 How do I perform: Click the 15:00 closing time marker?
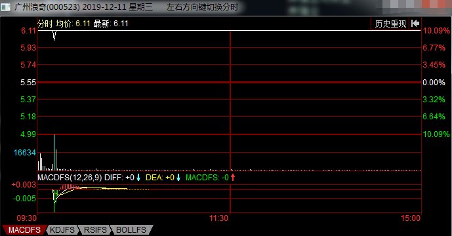click(411, 218)
